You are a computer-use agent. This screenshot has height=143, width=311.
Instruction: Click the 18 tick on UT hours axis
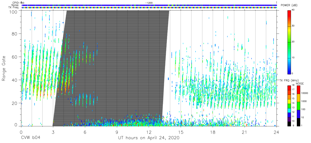(213, 132)
